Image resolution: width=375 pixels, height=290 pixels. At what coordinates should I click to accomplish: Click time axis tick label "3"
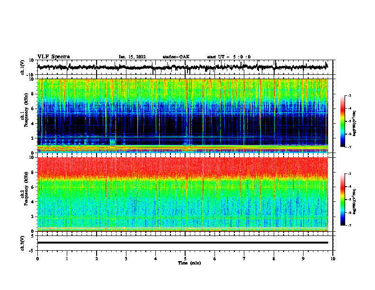click(126, 259)
